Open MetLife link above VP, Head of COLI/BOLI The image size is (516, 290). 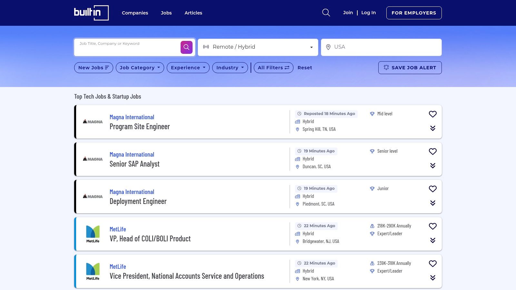pos(118,229)
